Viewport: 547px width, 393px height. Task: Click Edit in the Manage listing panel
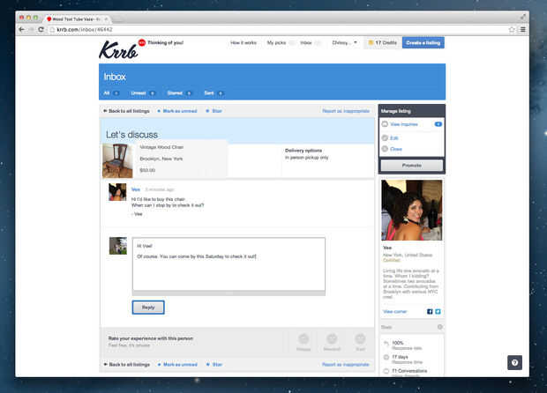coord(393,138)
